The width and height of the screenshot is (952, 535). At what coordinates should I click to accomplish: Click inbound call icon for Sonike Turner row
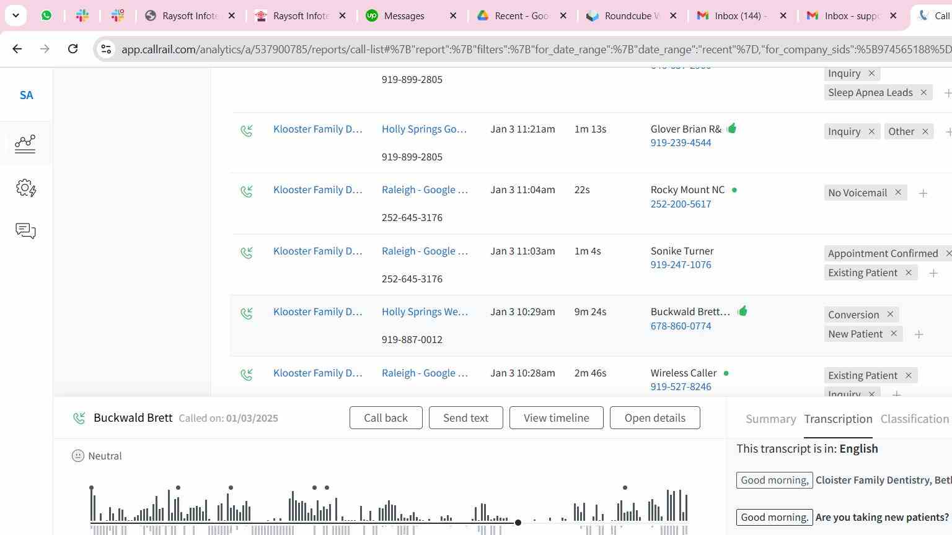click(247, 253)
